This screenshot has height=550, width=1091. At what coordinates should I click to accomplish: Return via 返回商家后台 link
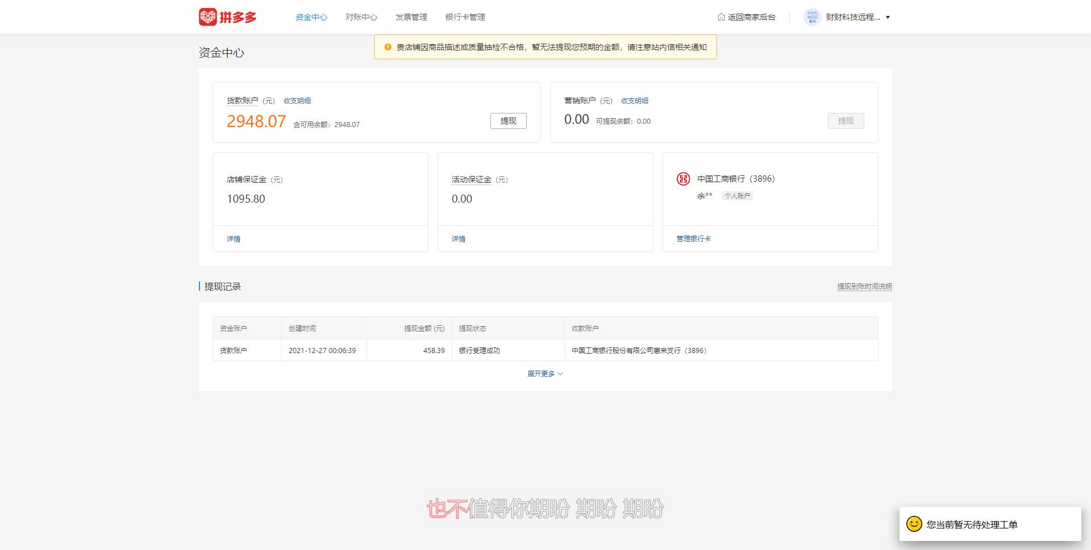click(751, 17)
